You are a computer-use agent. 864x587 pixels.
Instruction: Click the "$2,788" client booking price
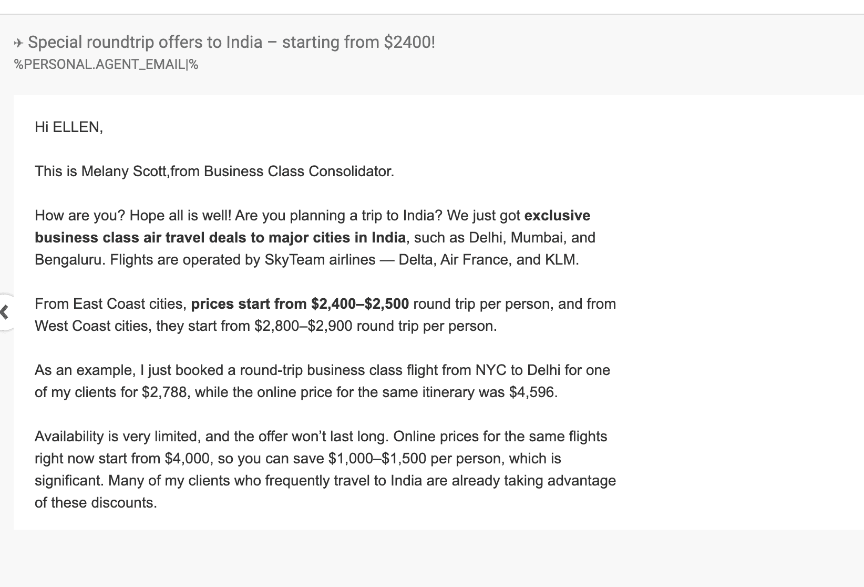(164, 392)
